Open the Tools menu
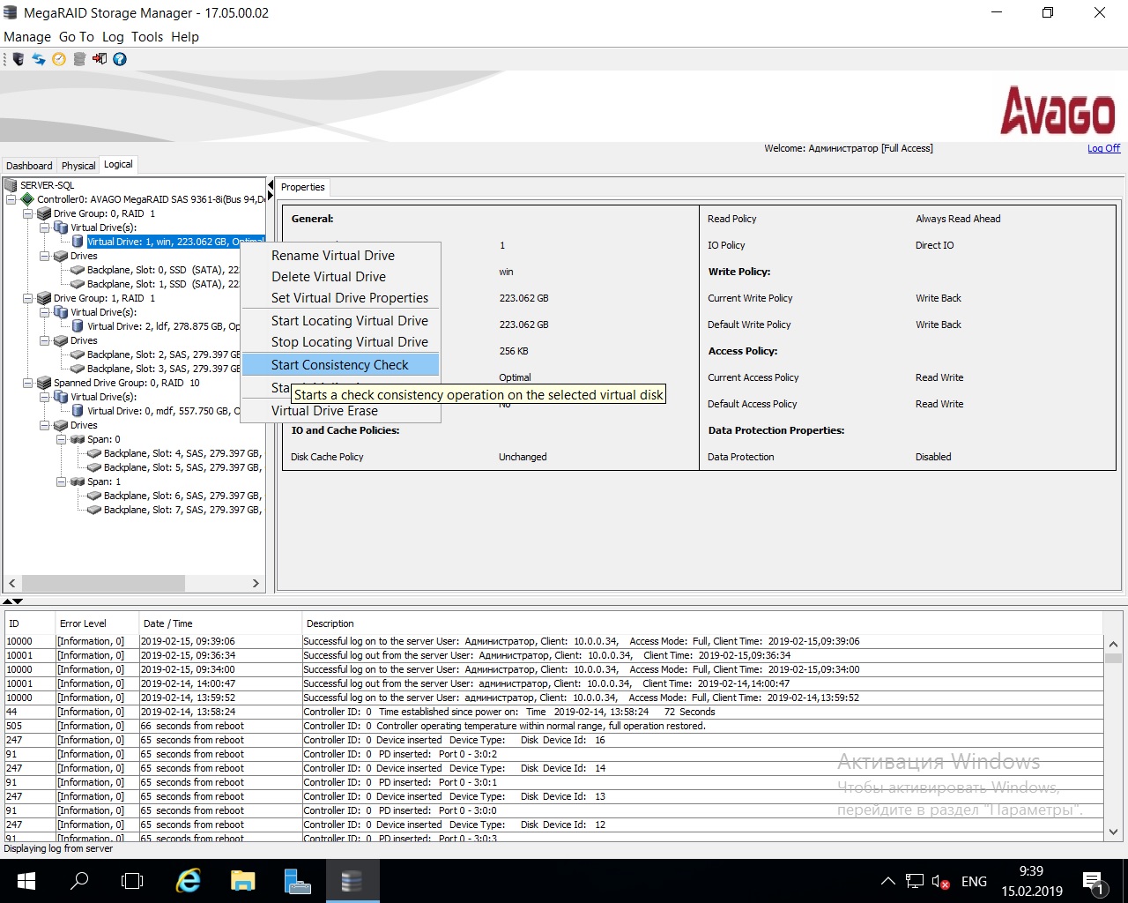Image resolution: width=1128 pixels, height=903 pixels. (147, 37)
